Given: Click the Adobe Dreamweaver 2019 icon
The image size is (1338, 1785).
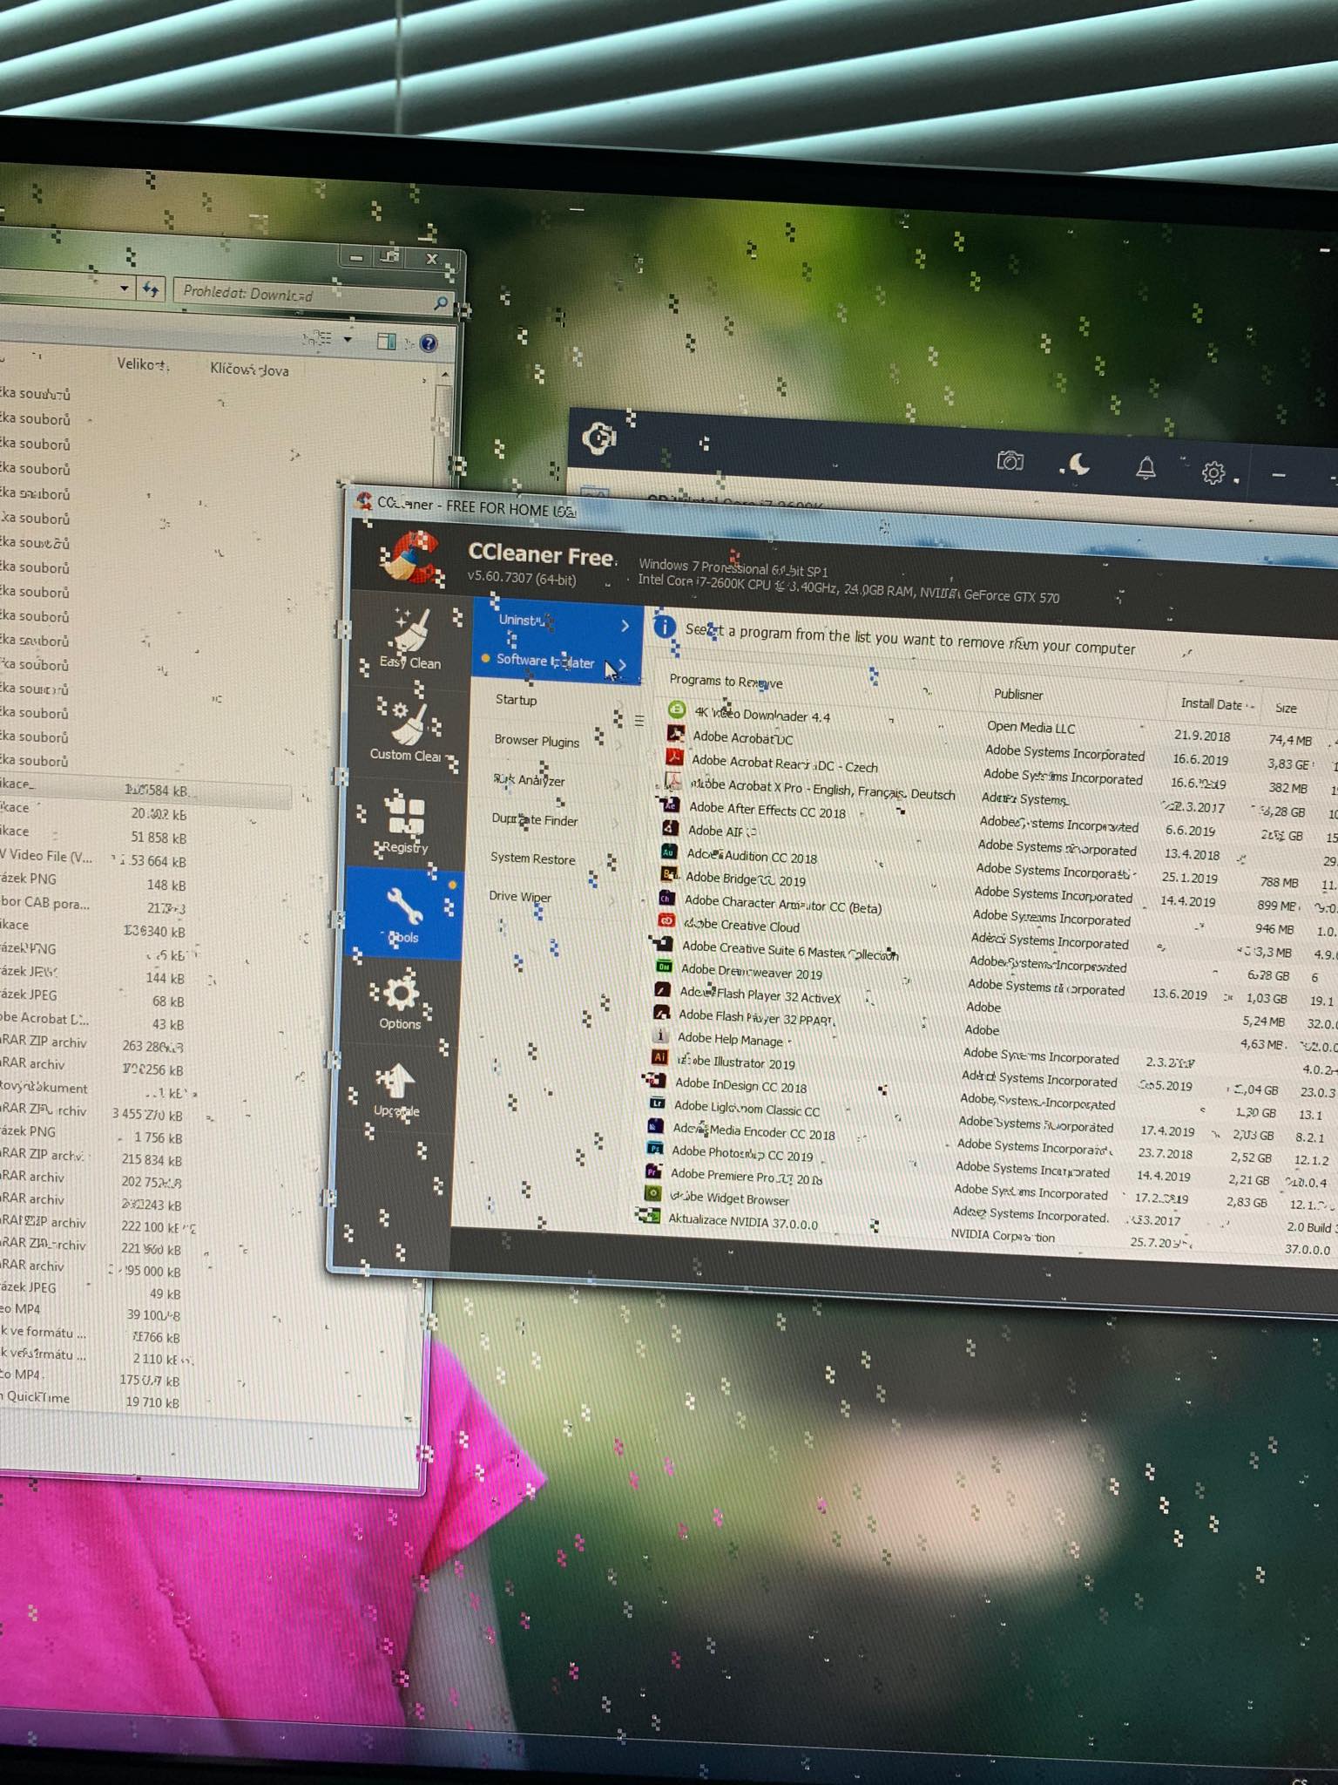Looking at the screenshot, I should [x=664, y=967].
